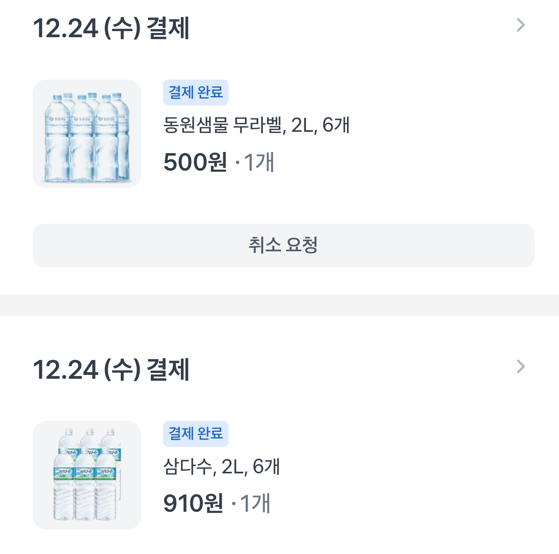Open details chevron for second 12.24 order
The image size is (559, 554).
click(521, 366)
